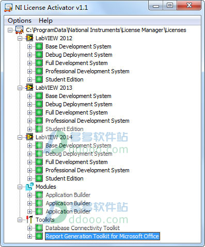This screenshot has height=247, width=205.
Task: Select Database Connectivity Toolkit text
Action: point(83,228)
